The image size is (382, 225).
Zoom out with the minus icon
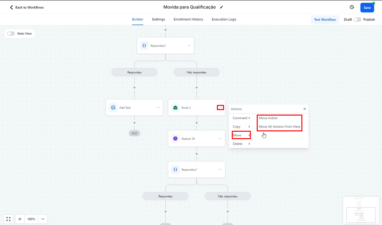(42, 219)
